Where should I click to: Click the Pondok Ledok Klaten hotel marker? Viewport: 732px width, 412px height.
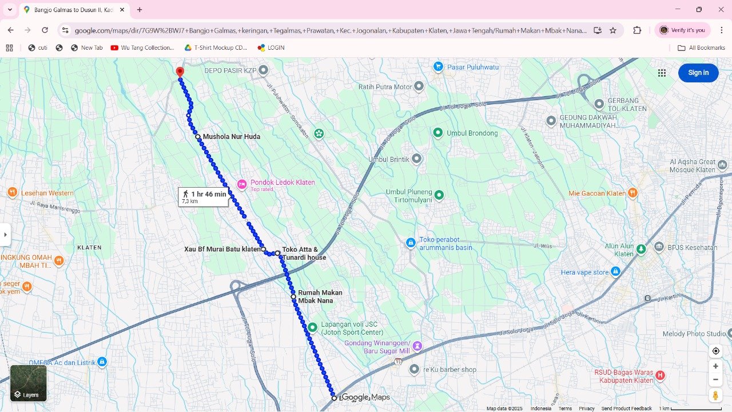[242, 184]
